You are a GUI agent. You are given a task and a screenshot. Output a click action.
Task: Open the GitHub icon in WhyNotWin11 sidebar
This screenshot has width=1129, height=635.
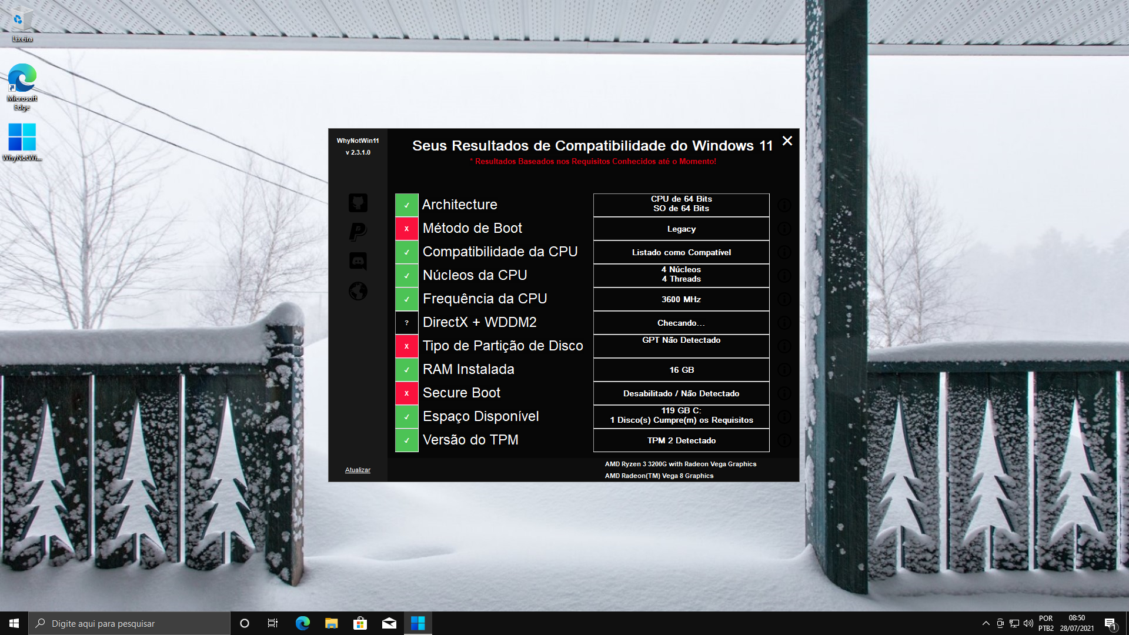coord(358,203)
